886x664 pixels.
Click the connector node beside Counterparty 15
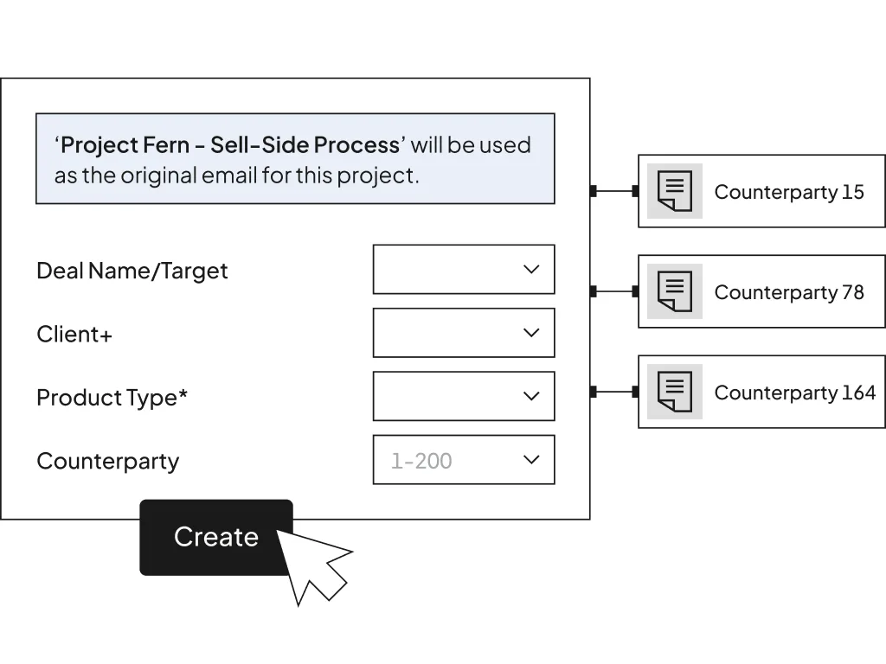point(636,191)
